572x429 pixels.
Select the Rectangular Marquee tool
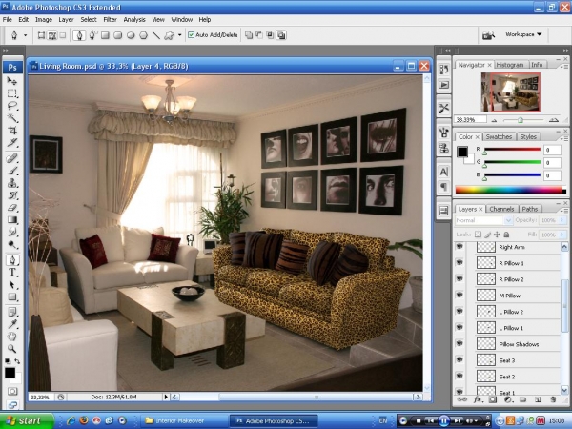pyautogui.click(x=12, y=93)
